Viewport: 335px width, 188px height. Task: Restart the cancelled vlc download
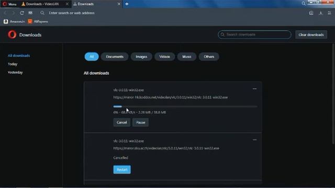122,170
